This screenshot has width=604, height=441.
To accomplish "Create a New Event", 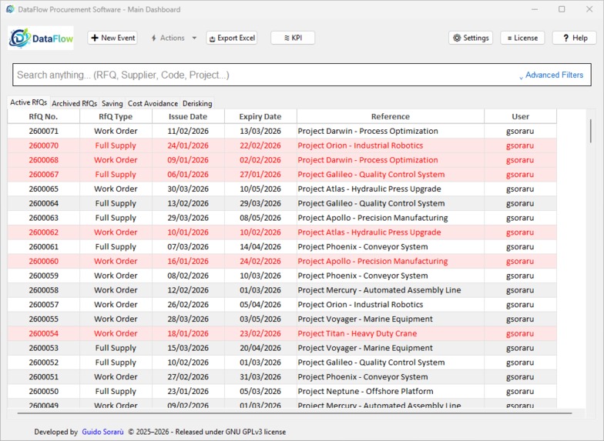I will (112, 38).
